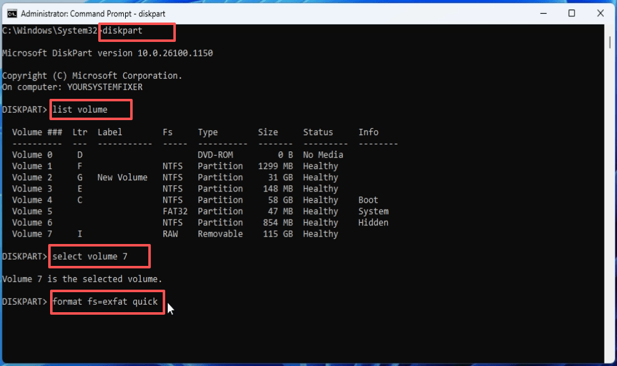
Task: Click the 'Microsoft DiskPart version 10.0.26100.1150' line
Action: (108, 53)
